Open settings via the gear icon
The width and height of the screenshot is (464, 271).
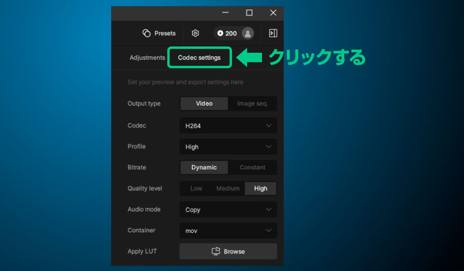point(195,33)
